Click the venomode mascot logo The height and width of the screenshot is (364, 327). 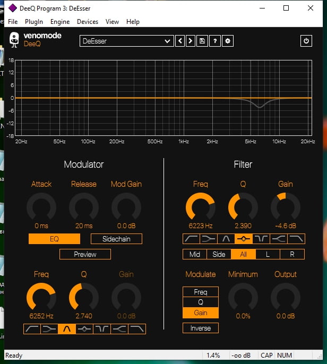[14, 40]
